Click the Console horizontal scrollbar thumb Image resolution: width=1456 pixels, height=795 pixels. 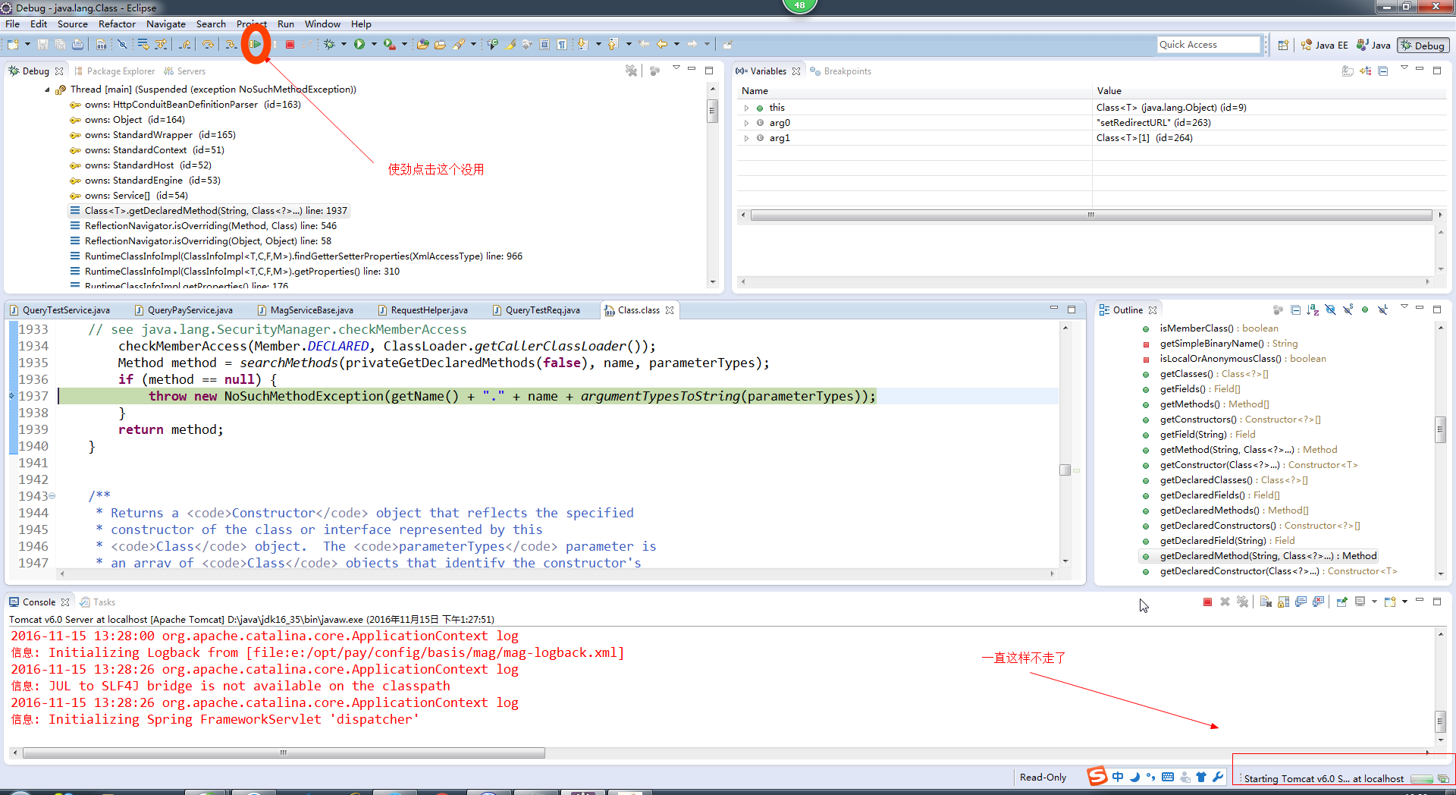(284, 753)
